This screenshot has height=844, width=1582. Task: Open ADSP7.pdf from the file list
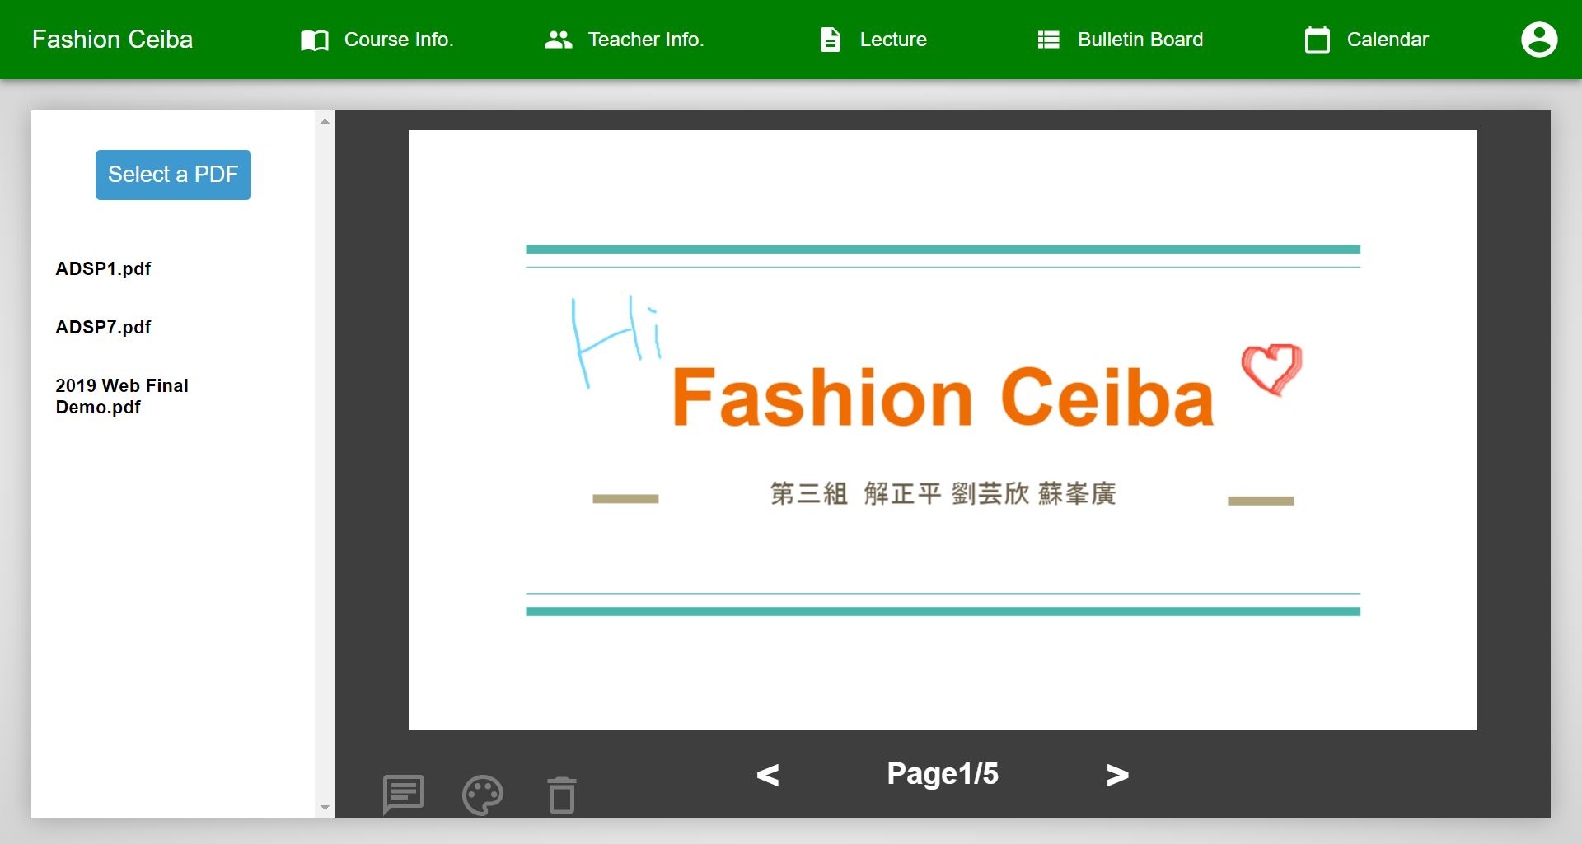coord(103,327)
